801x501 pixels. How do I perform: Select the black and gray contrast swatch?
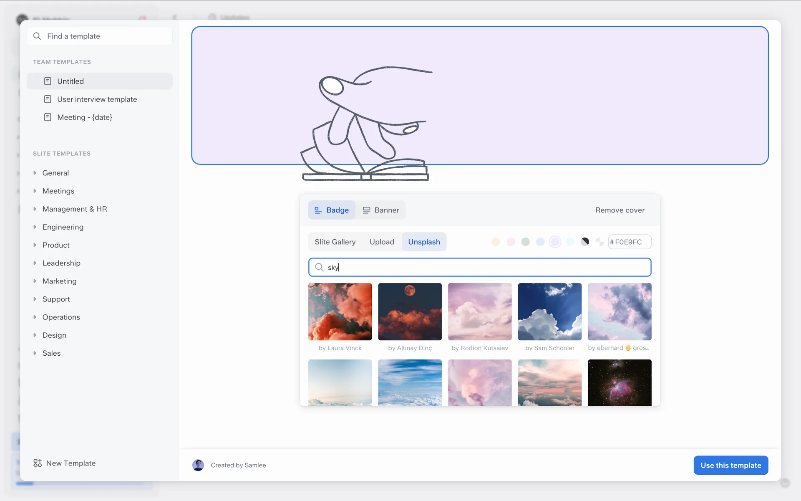[585, 242]
